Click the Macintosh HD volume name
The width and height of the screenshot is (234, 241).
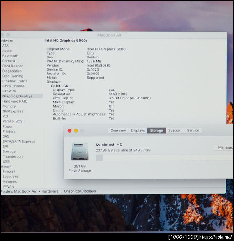tap(109, 145)
